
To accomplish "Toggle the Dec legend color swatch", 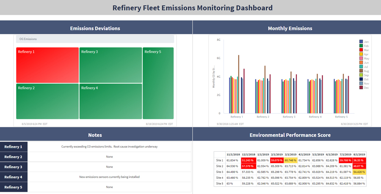I will point(361,87).
